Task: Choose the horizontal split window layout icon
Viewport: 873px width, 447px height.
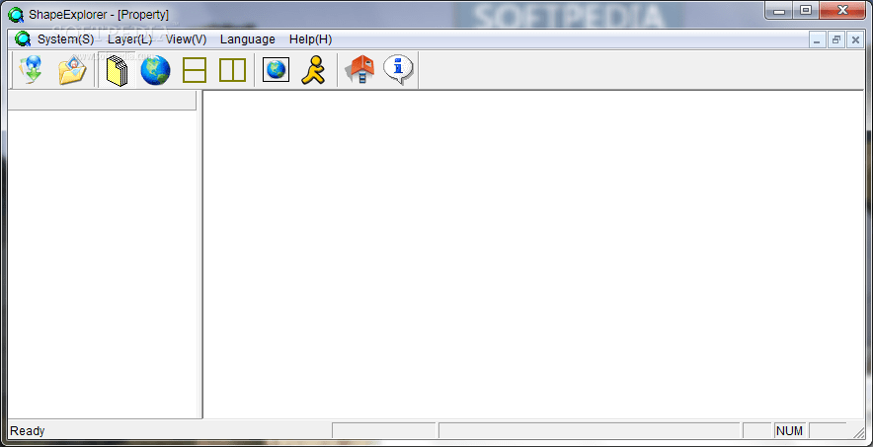Action: point(195,70)
